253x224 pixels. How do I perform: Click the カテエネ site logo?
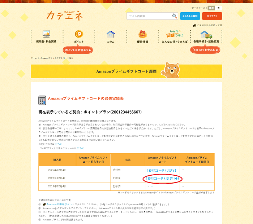65,16
